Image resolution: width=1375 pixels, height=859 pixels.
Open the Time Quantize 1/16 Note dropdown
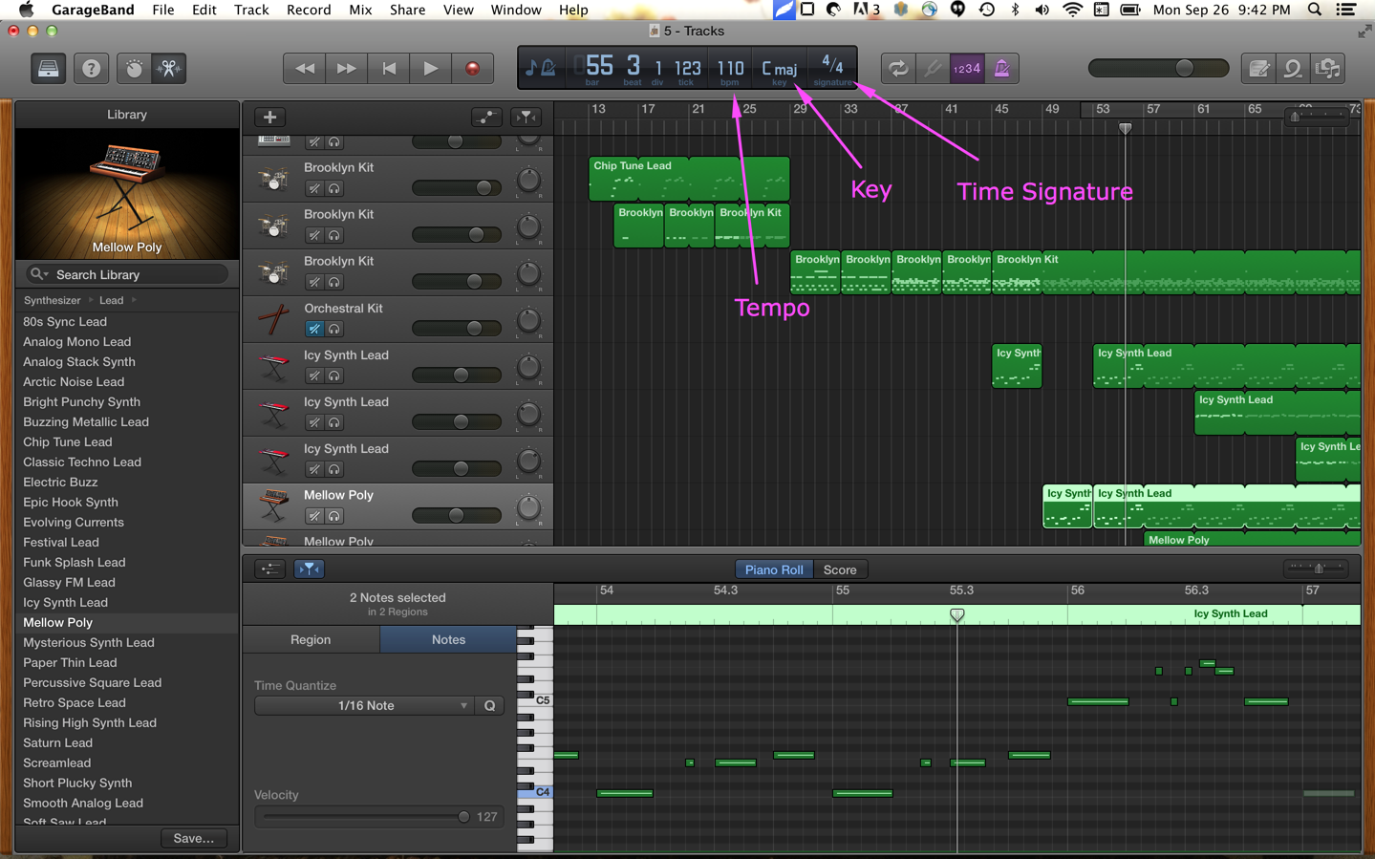click(364, 705)
